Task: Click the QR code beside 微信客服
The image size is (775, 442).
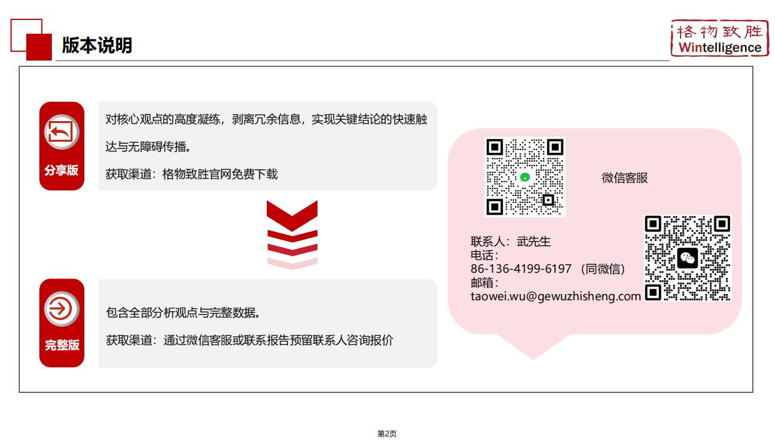Action: click(525, 177)
